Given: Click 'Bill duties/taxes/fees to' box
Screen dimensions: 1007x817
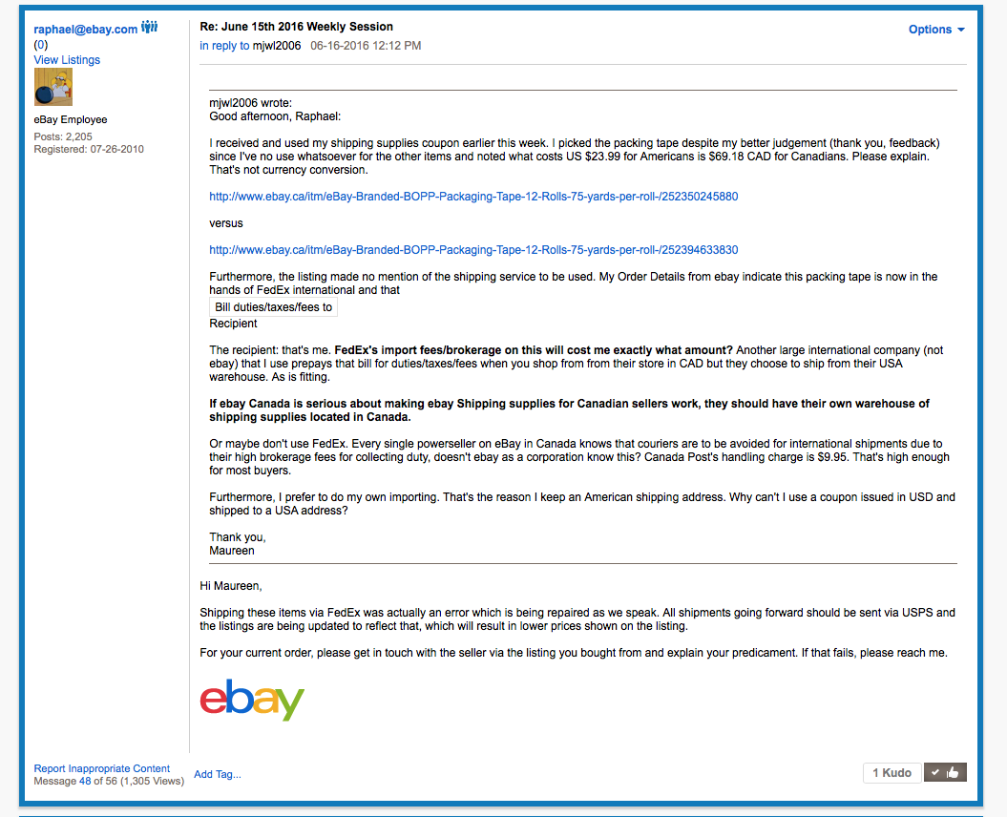Looking at the screenshot, I should tap(274, 307).
